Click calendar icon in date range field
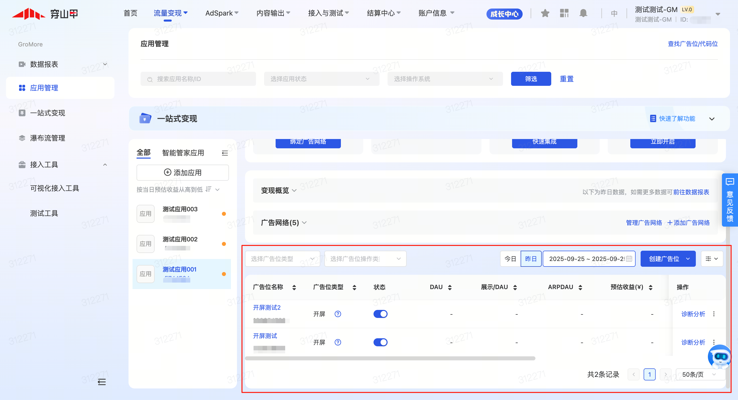This screenshot has height=400, width=738. click(629, 259)
